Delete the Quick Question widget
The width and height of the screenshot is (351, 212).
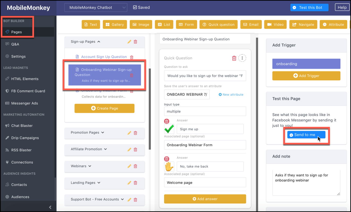pyautogui.click(x=234, y=58)
